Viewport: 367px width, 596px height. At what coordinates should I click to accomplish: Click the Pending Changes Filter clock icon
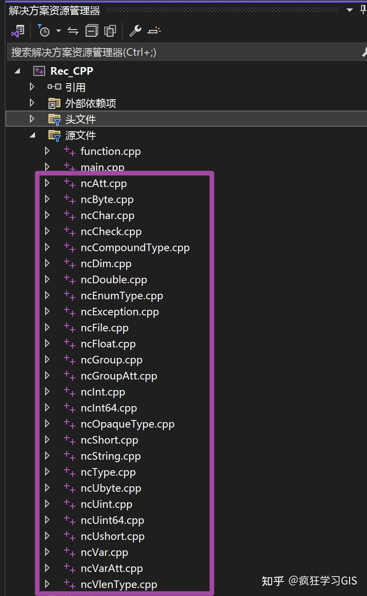pos(44,30)
